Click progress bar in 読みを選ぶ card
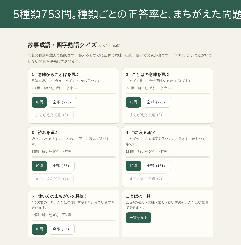Image resolution: width=241 pixels, height=245 pixels. (x=74, y=157)
